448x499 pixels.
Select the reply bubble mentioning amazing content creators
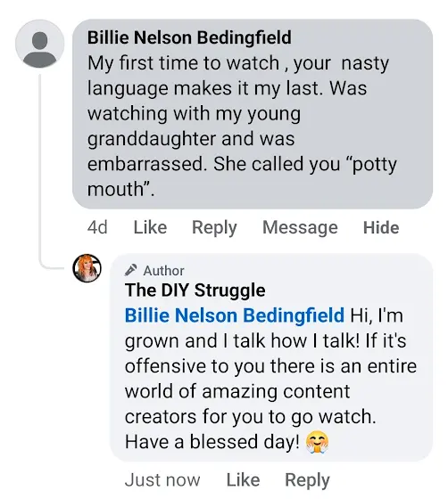pyautogui.click(x=271, y=357)
